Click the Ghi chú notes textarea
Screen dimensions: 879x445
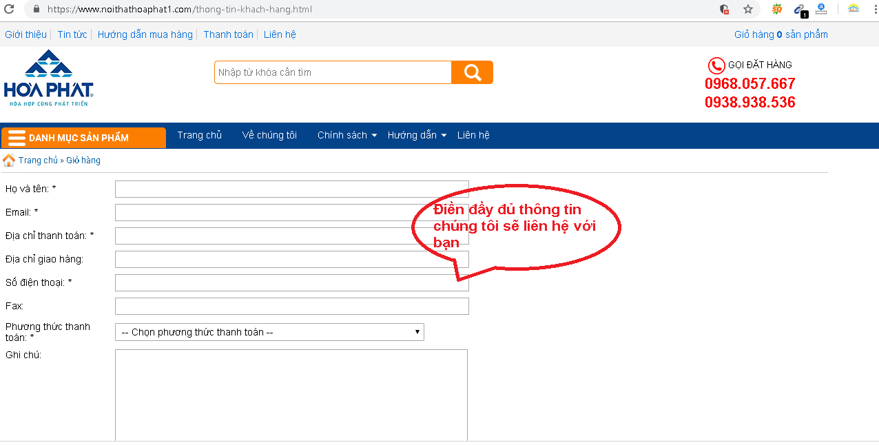pyautogui.click(x=291, y=394)
